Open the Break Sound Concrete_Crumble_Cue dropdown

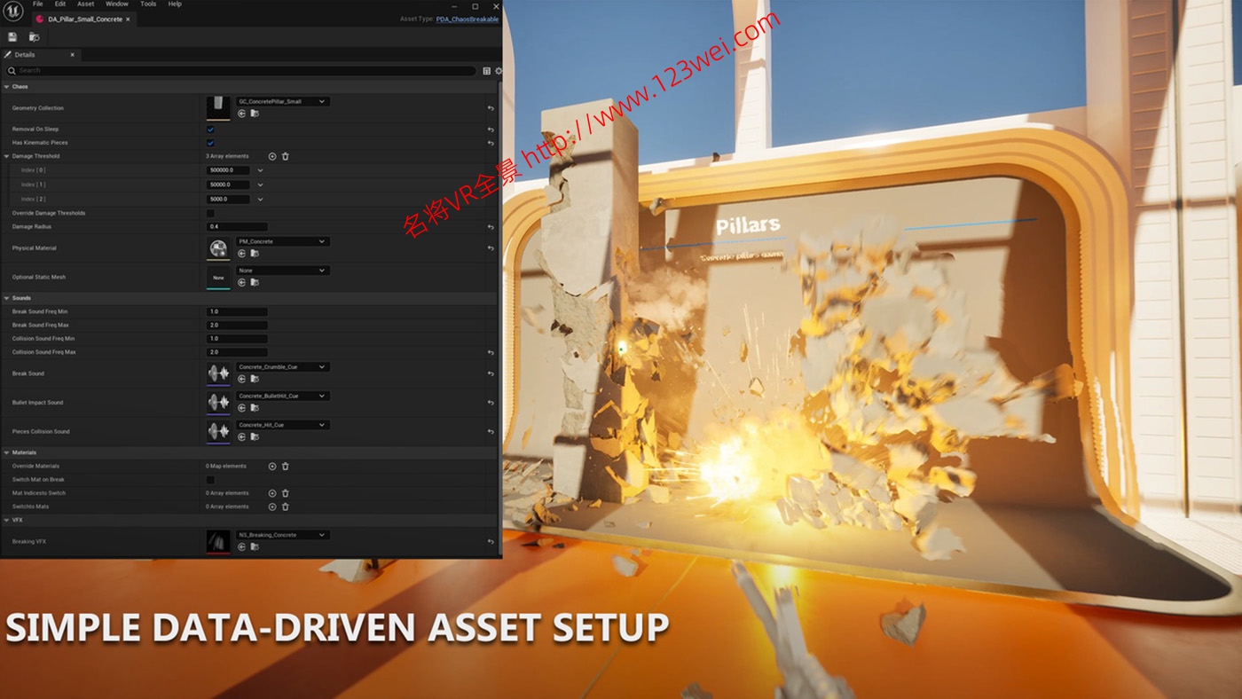283,366
